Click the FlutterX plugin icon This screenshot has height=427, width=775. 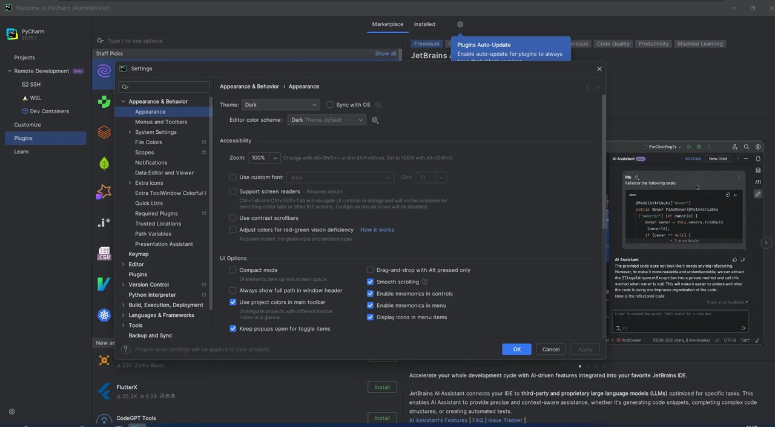pos(104,391)
